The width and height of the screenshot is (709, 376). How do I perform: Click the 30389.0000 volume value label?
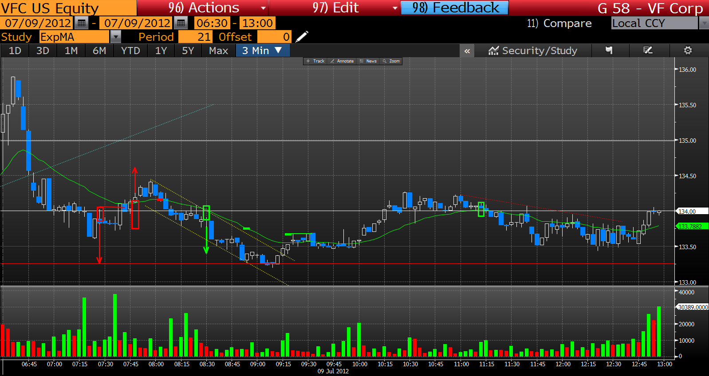[x=693, y=307]
